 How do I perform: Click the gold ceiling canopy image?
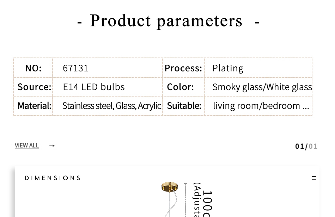[x=170, y=187]
